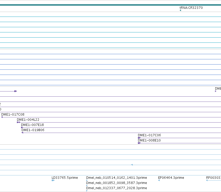Image resolution: width=221 pixels, height=192 pixels.
Task: Click the DME1-017C08 clone label
Action: tap(13, 114)
